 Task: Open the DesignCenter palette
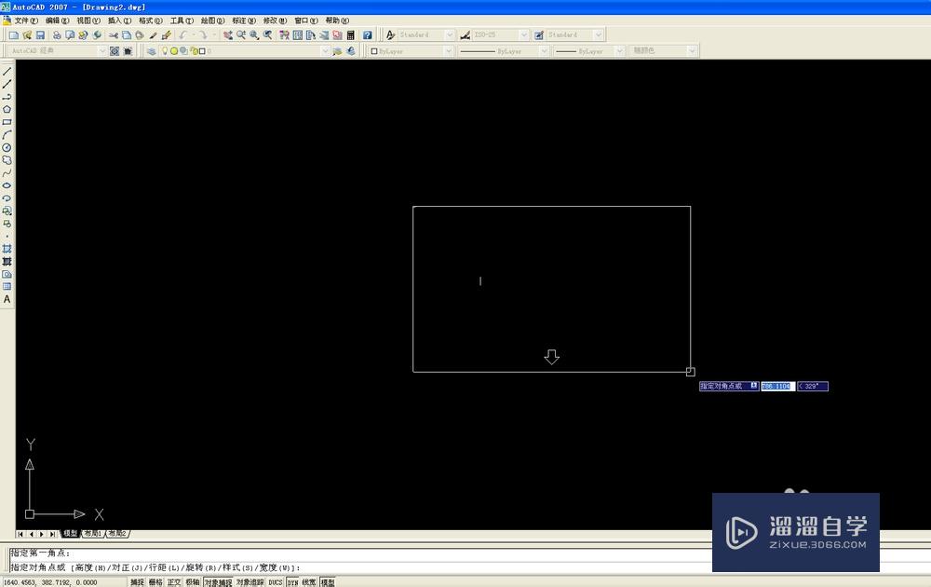(x=297, y=34)
